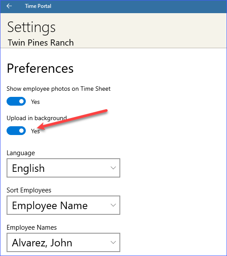This screenshot has width=227, height=256.
Task: Click the chevron beside Employee Name
Action: [x=113, y=205]
